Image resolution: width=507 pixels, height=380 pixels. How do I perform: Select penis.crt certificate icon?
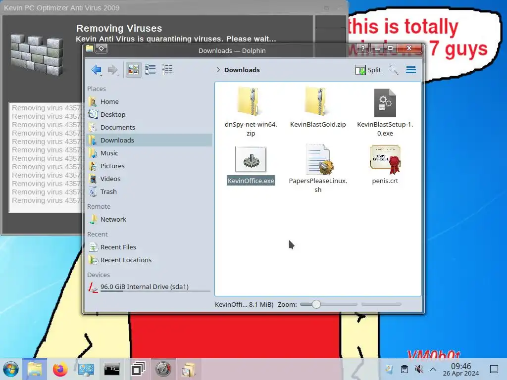(x=385, y=159)
